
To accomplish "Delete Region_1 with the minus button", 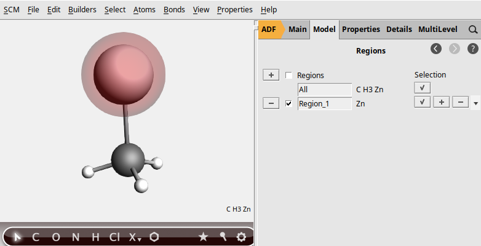I will pos(271,103).
